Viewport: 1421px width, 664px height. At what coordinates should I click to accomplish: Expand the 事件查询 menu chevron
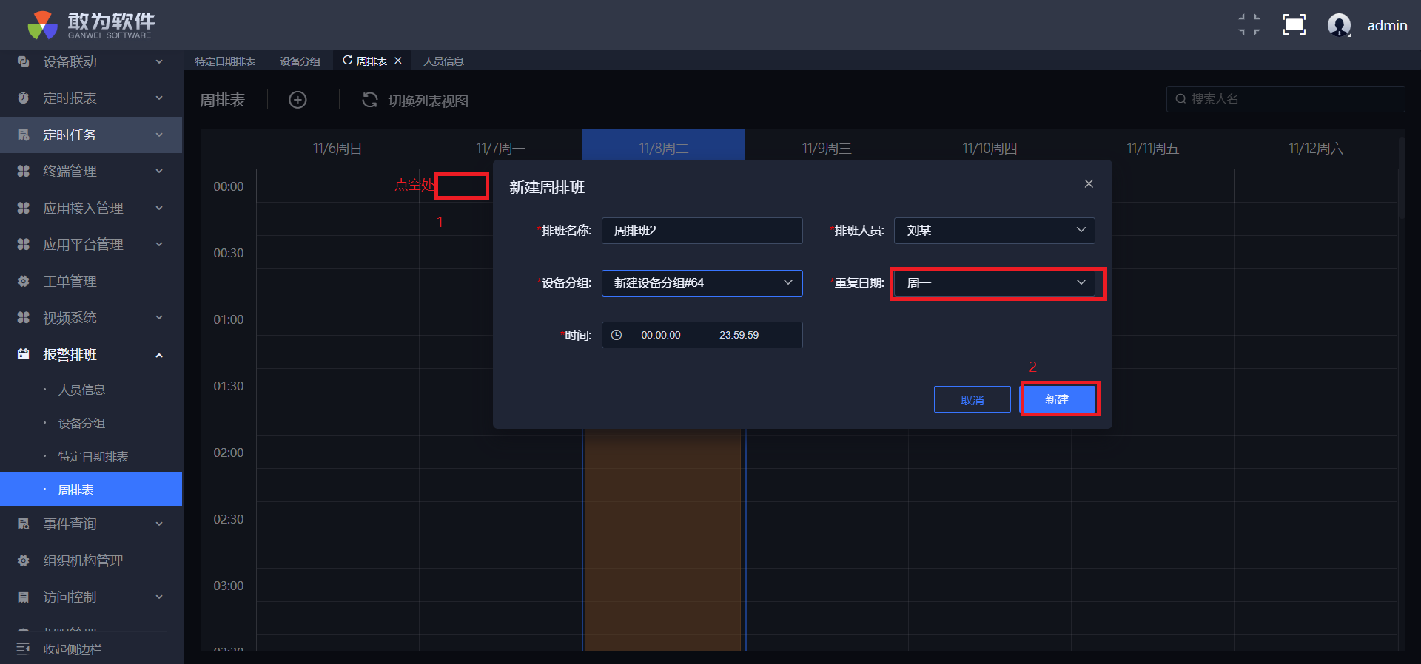coord(159,524)
